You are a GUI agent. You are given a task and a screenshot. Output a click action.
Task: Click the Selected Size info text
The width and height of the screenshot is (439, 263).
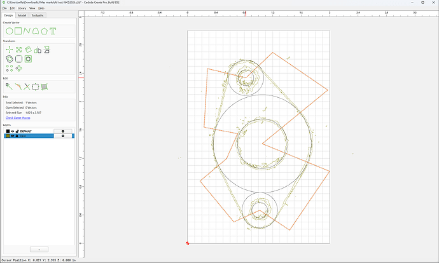click(24, 112)
